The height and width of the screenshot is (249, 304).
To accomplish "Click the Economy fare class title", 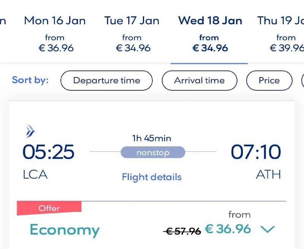I will coord(65,230).
